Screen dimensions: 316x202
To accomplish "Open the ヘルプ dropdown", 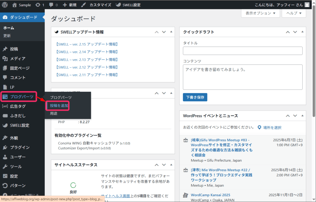I will (x=294, y=13).
